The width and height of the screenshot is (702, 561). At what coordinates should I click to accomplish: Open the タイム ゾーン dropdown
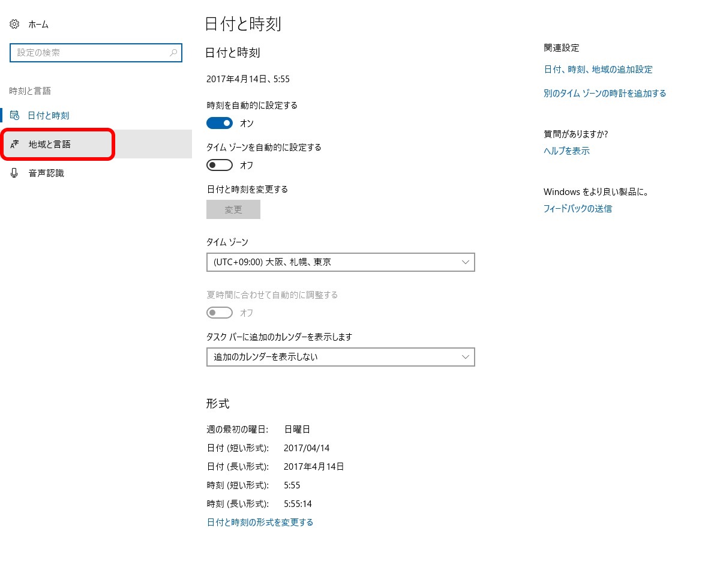[340, 262]
